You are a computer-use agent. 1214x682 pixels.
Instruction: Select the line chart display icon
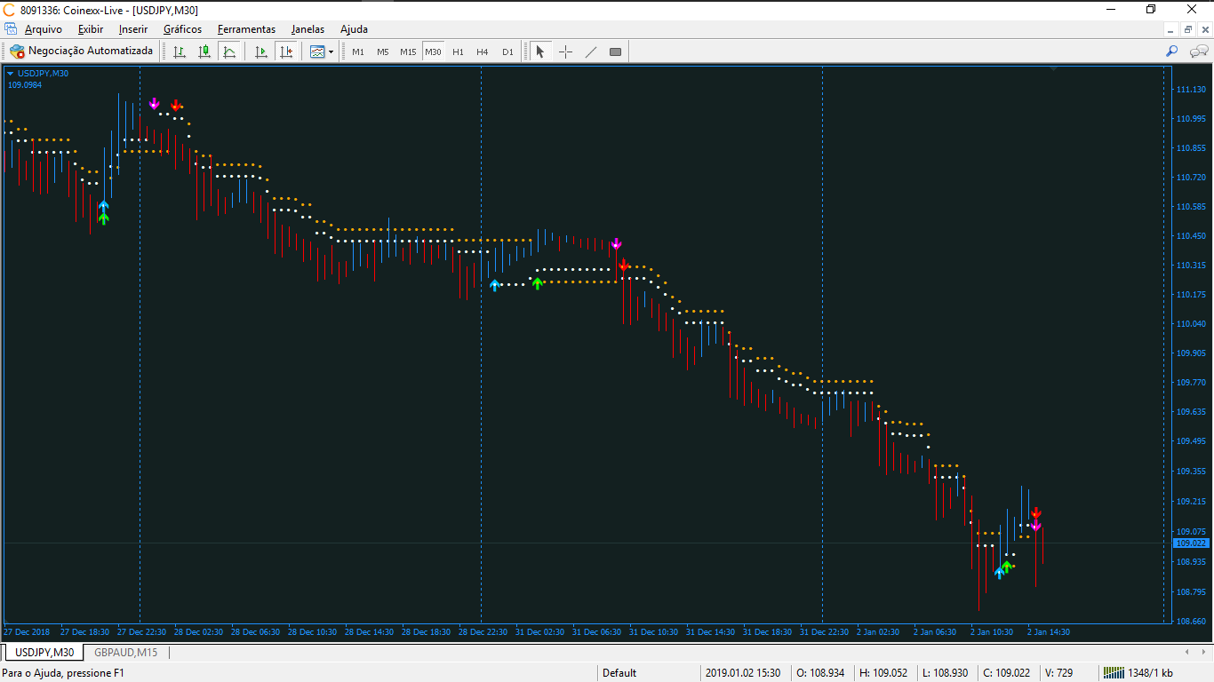coord(229,52)
